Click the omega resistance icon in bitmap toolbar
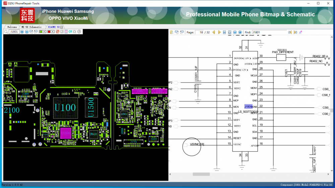 coord(75,32)
